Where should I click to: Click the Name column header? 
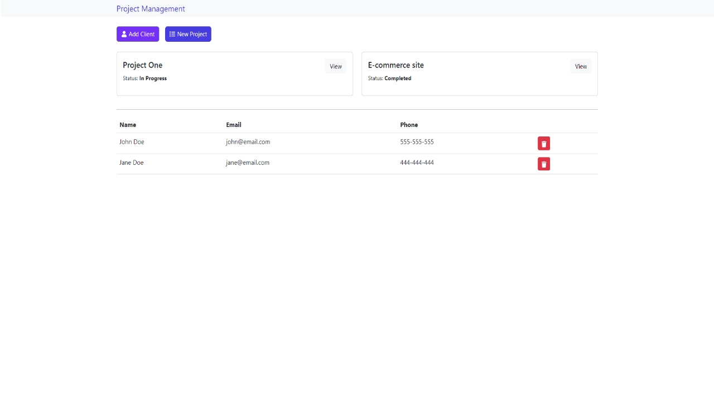pos(128,125)
